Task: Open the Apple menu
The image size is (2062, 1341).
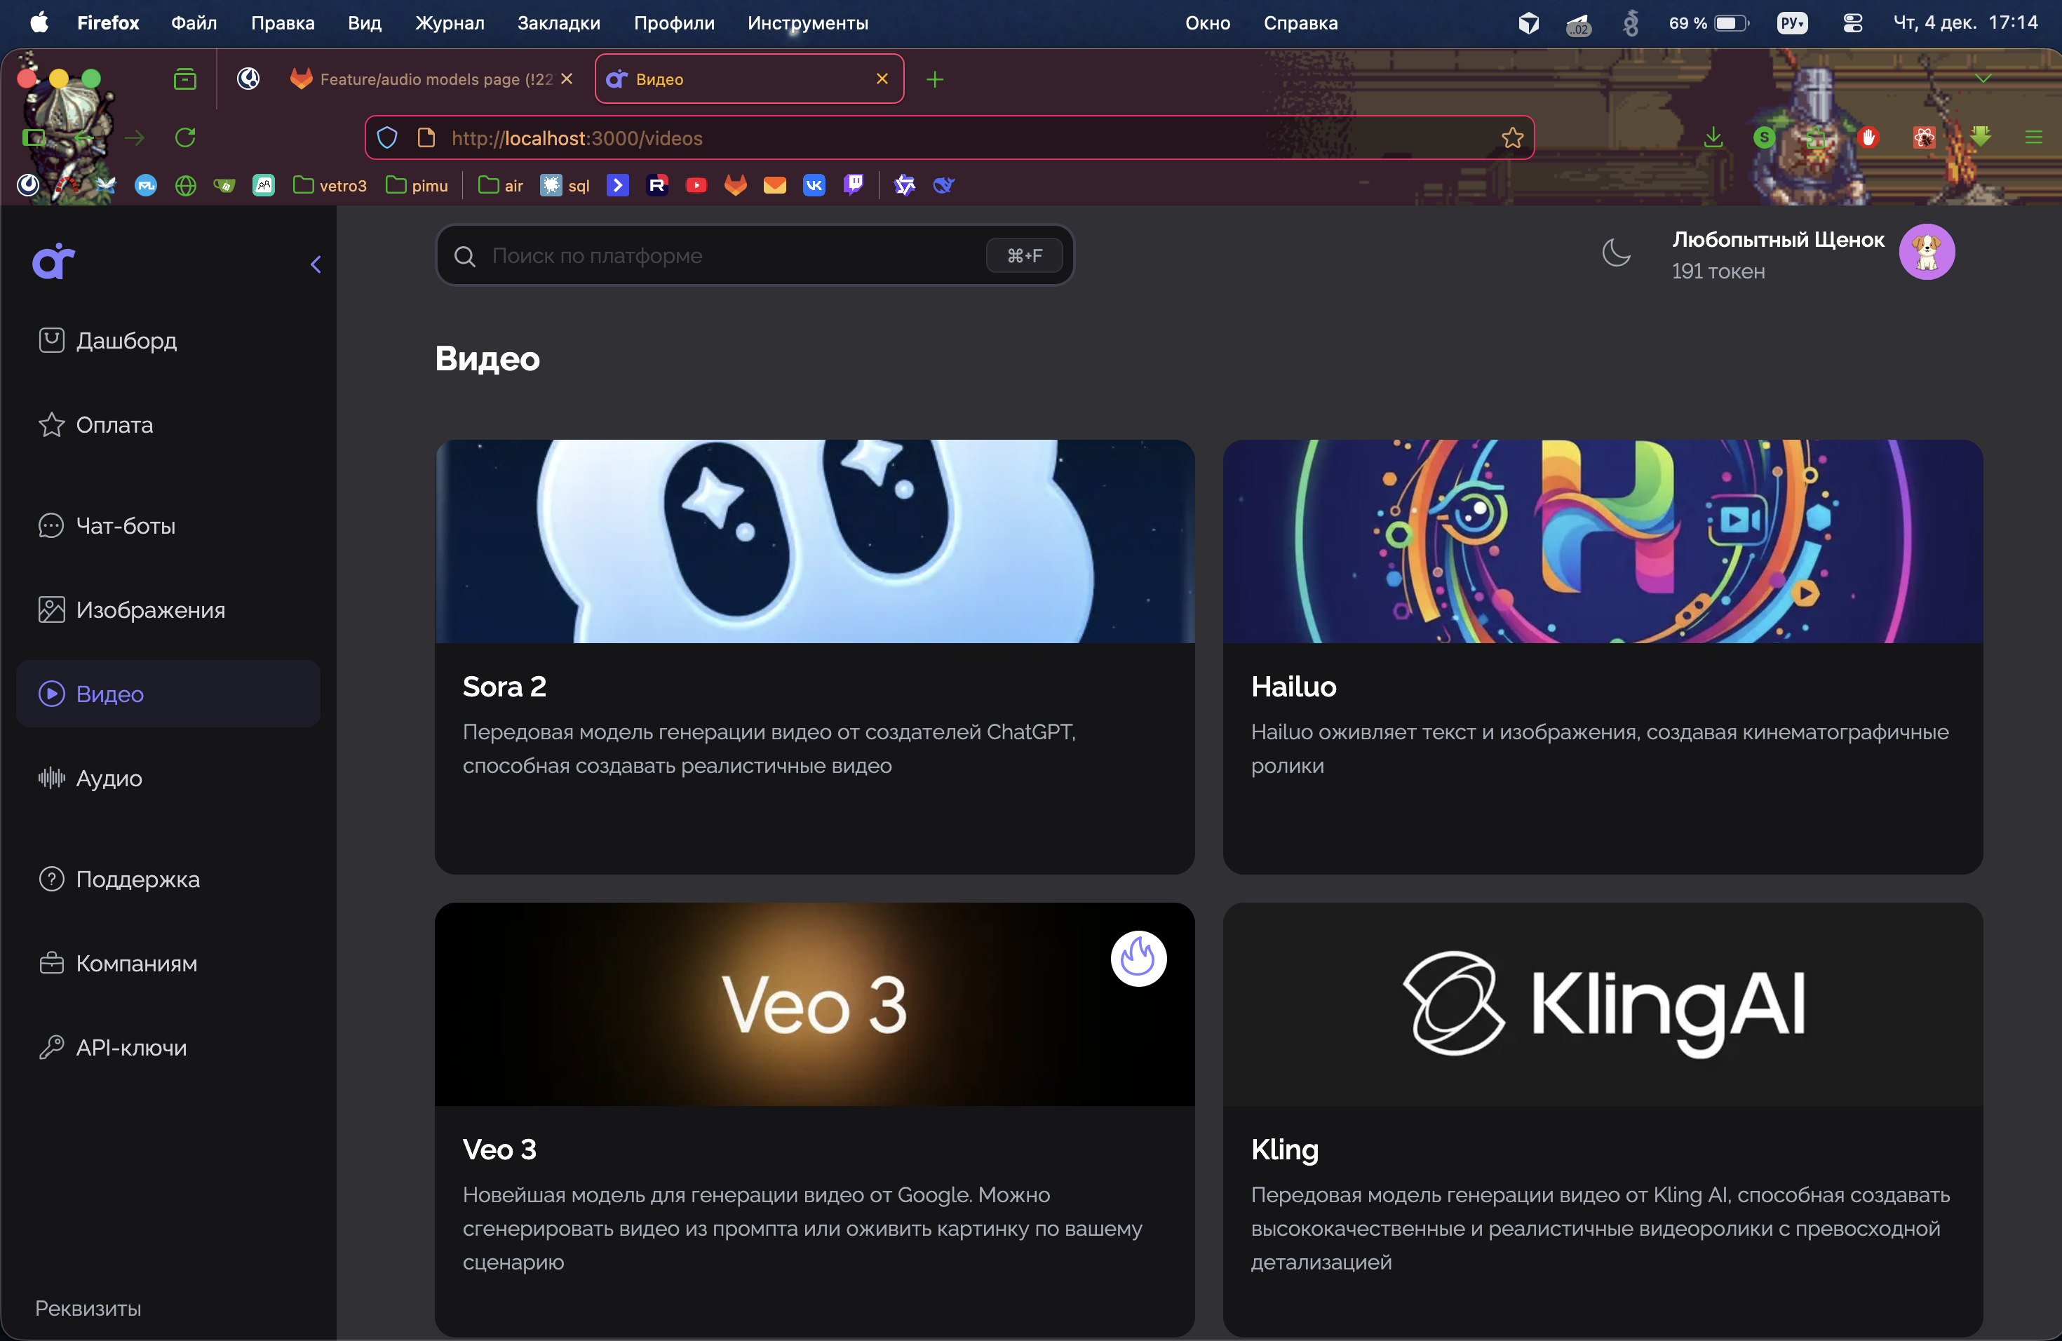Action: pos(39,23)
